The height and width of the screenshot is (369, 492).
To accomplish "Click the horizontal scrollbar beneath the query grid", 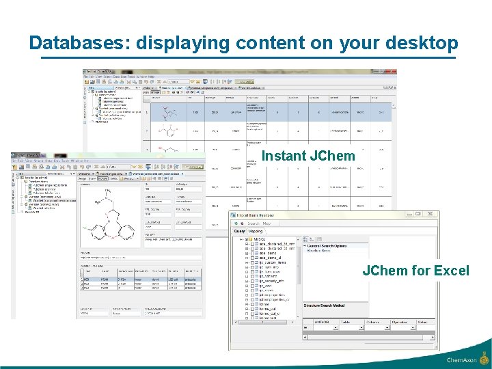I will coord(368,337).
